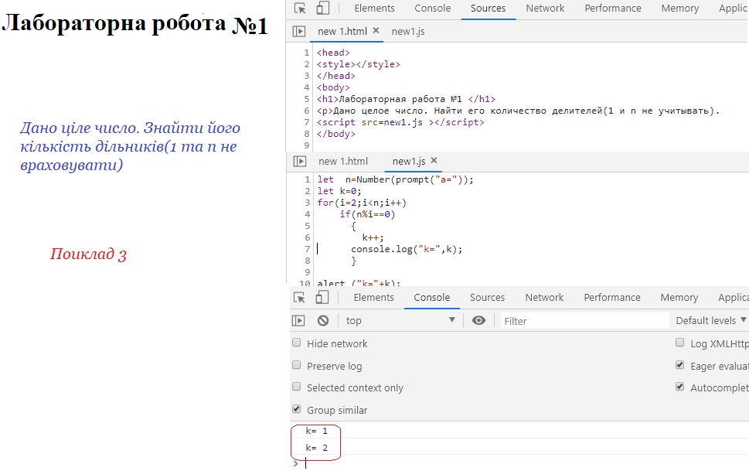Uncheck the Group similar option

pos(297,409)
